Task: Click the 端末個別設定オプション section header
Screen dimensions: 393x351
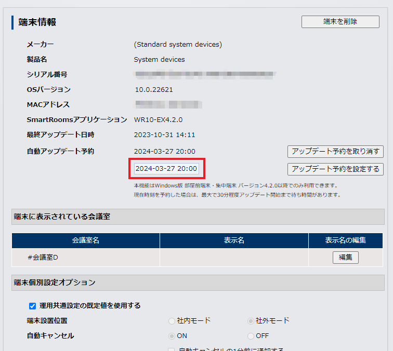Action: [x=55, y=282]
